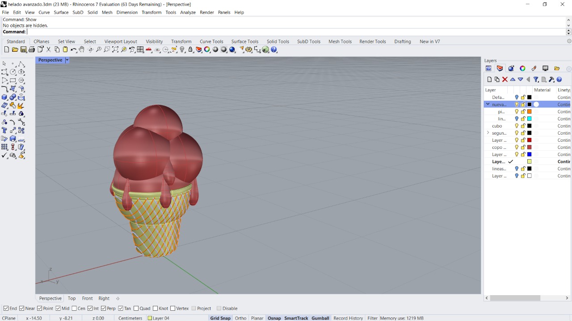Viewport: 572px width, 321px height.
Task: Open the Perspective viewport title dropdown arrow
Action: (x=67, y=60)
